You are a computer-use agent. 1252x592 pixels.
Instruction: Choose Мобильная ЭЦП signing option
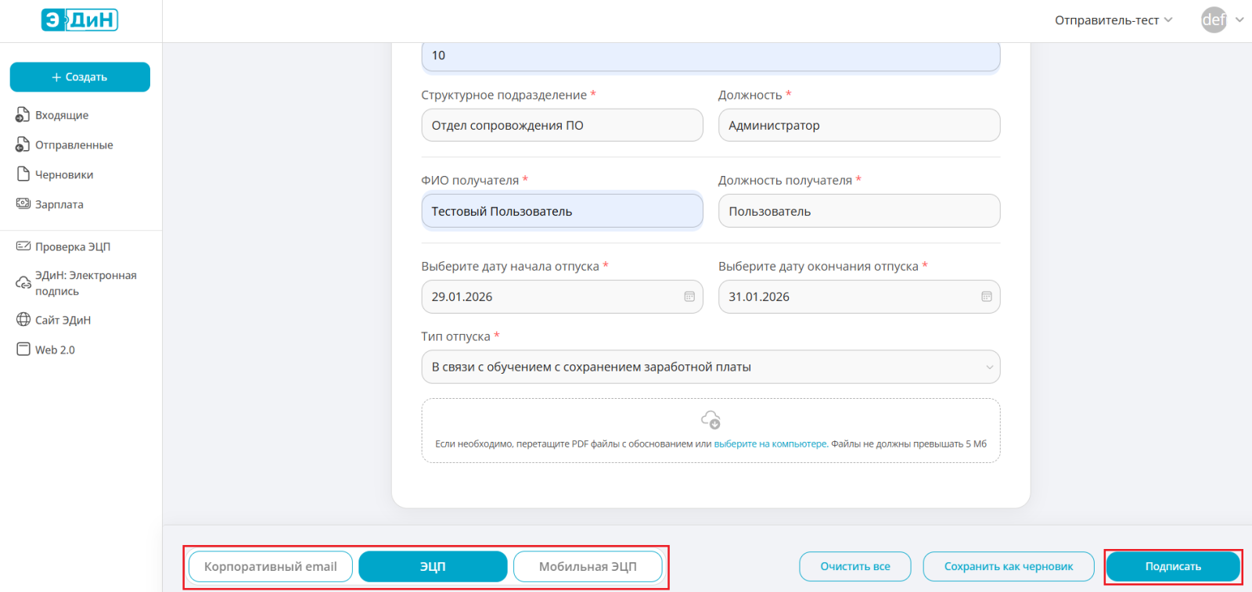588,567
